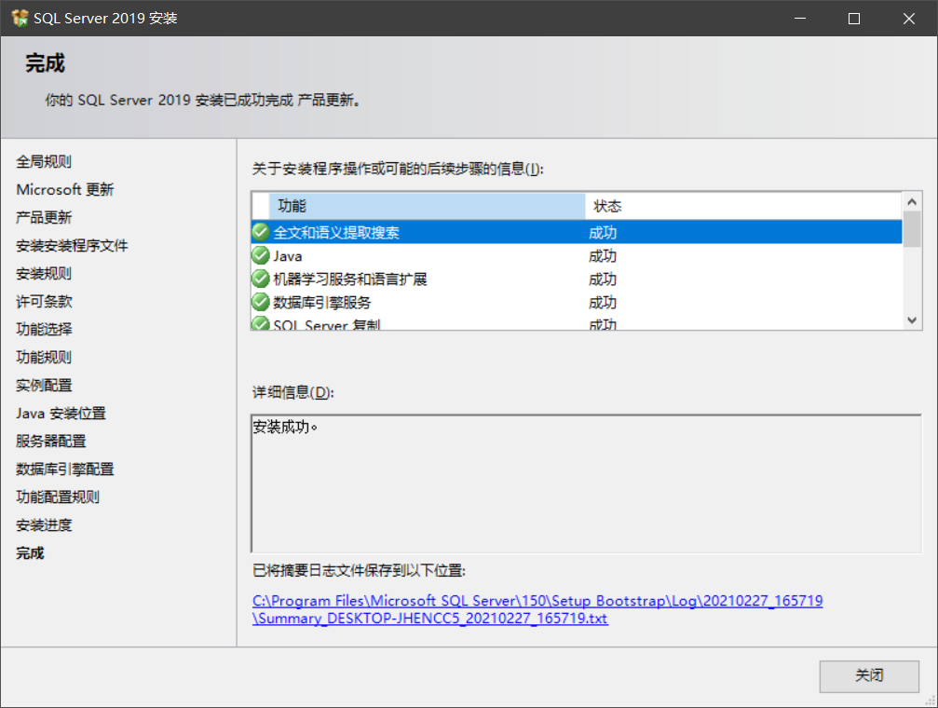Image resolution: width=938 pixels, height=708 pixels.
Task: Click the 安装成功。 detail text
Action: click(285, 427)
